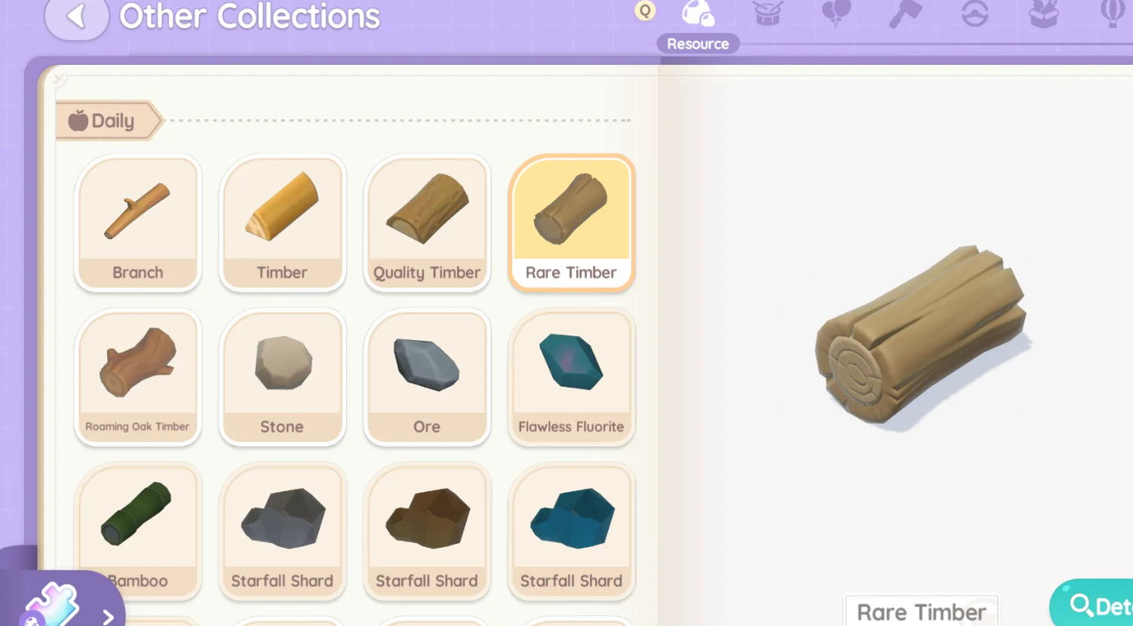Expand the puzzle piece panel arrow
The height and width of the screenshot is (626, 1133).
pyautogui.click(x=109, y=617)
